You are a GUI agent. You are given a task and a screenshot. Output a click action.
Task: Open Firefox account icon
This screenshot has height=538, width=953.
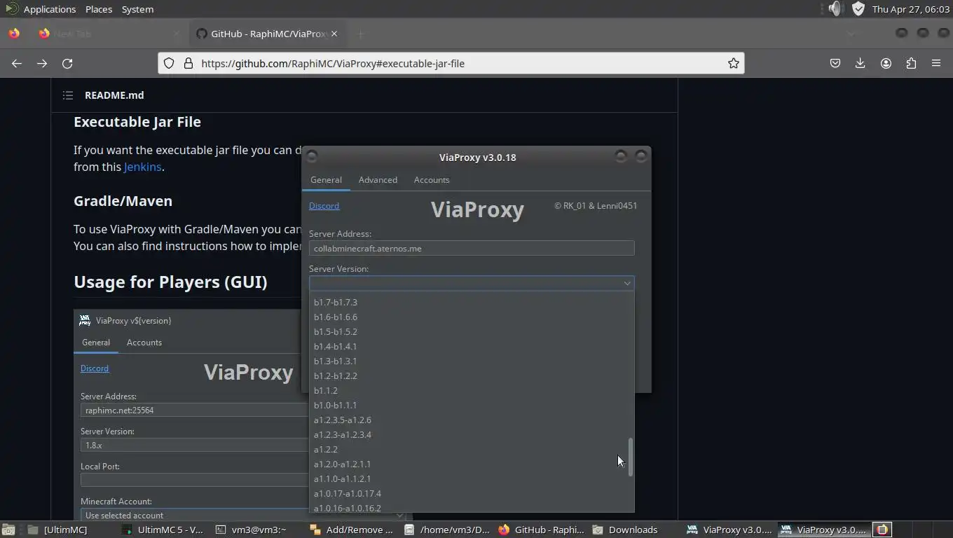(886, 63)
